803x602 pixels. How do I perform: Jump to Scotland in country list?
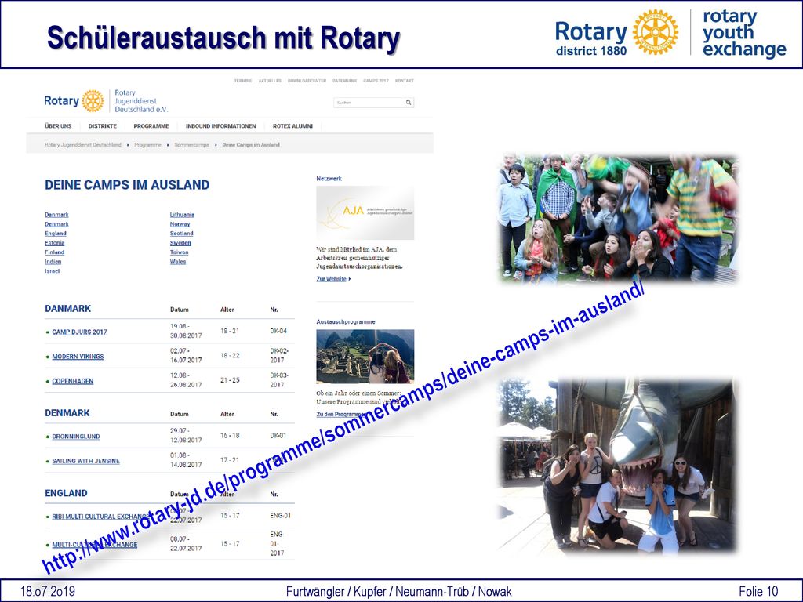pos(181,234)
